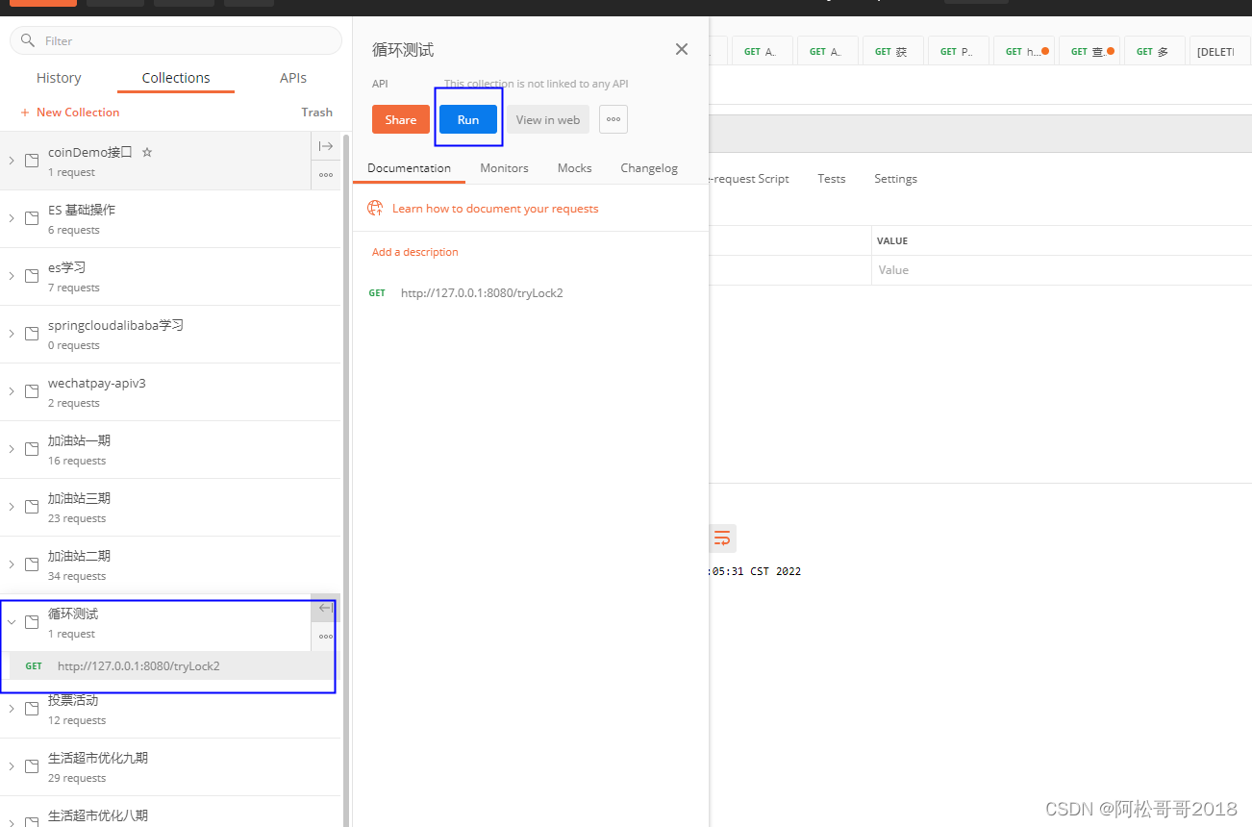This screenshot has width=1252, height=827.
Task: Open the Monitors tab
Action: [x=504, y=168]
